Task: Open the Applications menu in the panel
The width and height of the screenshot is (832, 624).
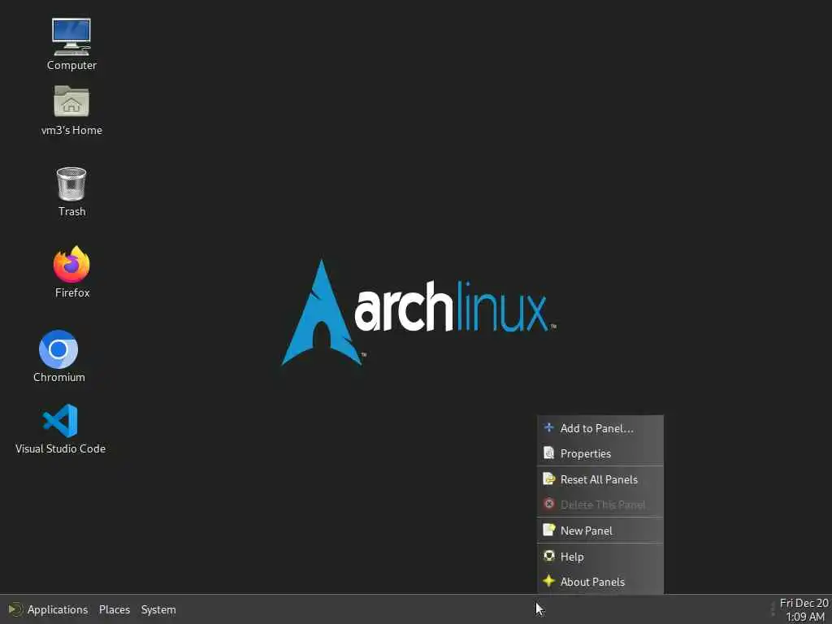Action: tap(58, 609)
